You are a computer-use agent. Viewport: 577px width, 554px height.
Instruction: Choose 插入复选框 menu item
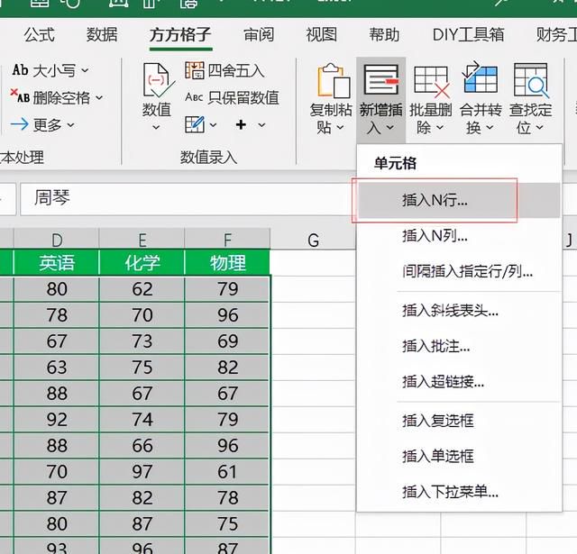click(x=459, y=421)
